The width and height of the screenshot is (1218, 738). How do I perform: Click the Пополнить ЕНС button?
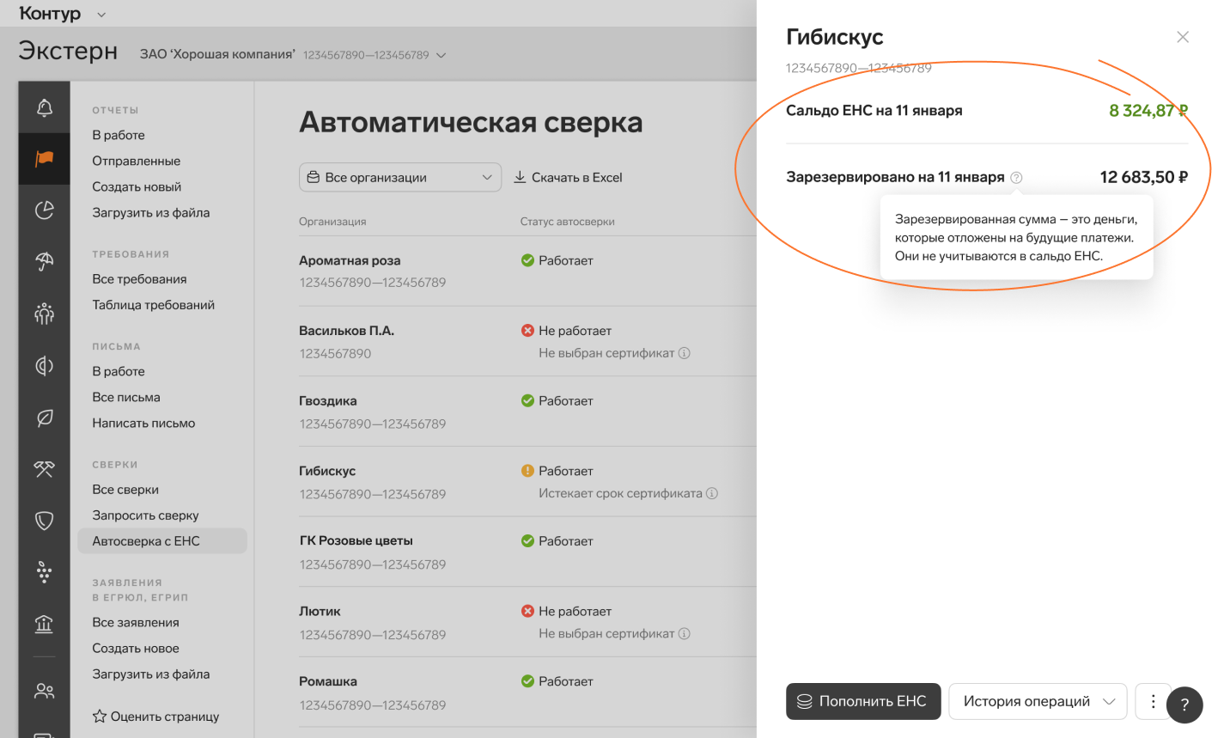click(x=863, y=701)
